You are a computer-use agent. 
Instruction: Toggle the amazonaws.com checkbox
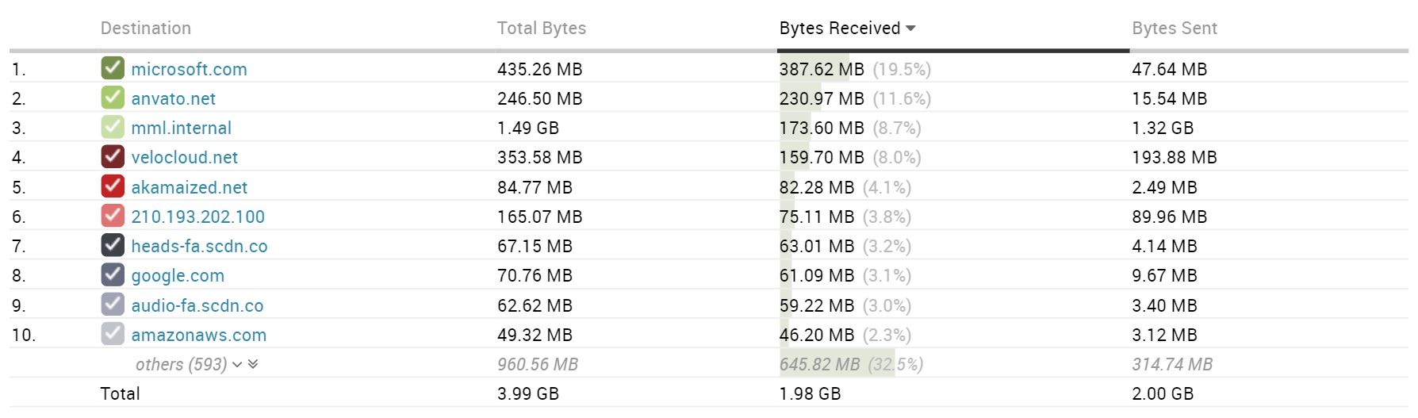113,334
